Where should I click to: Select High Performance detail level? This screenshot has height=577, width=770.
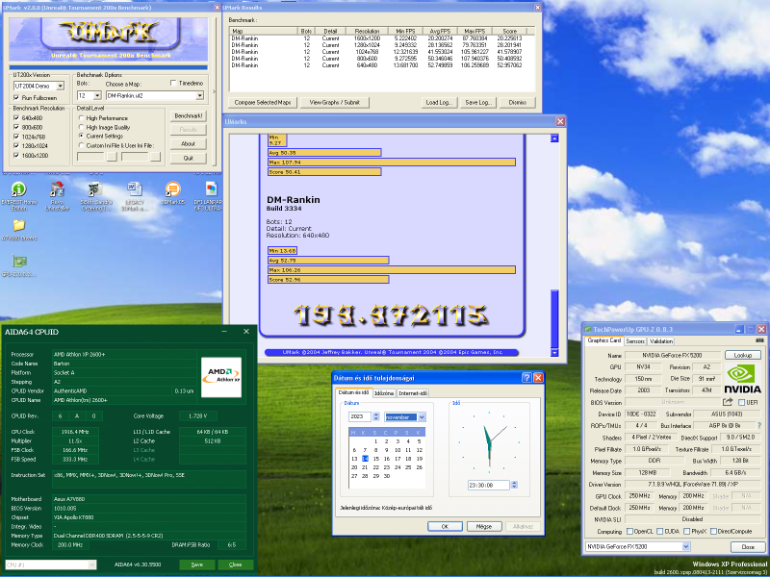click(82, 117)
